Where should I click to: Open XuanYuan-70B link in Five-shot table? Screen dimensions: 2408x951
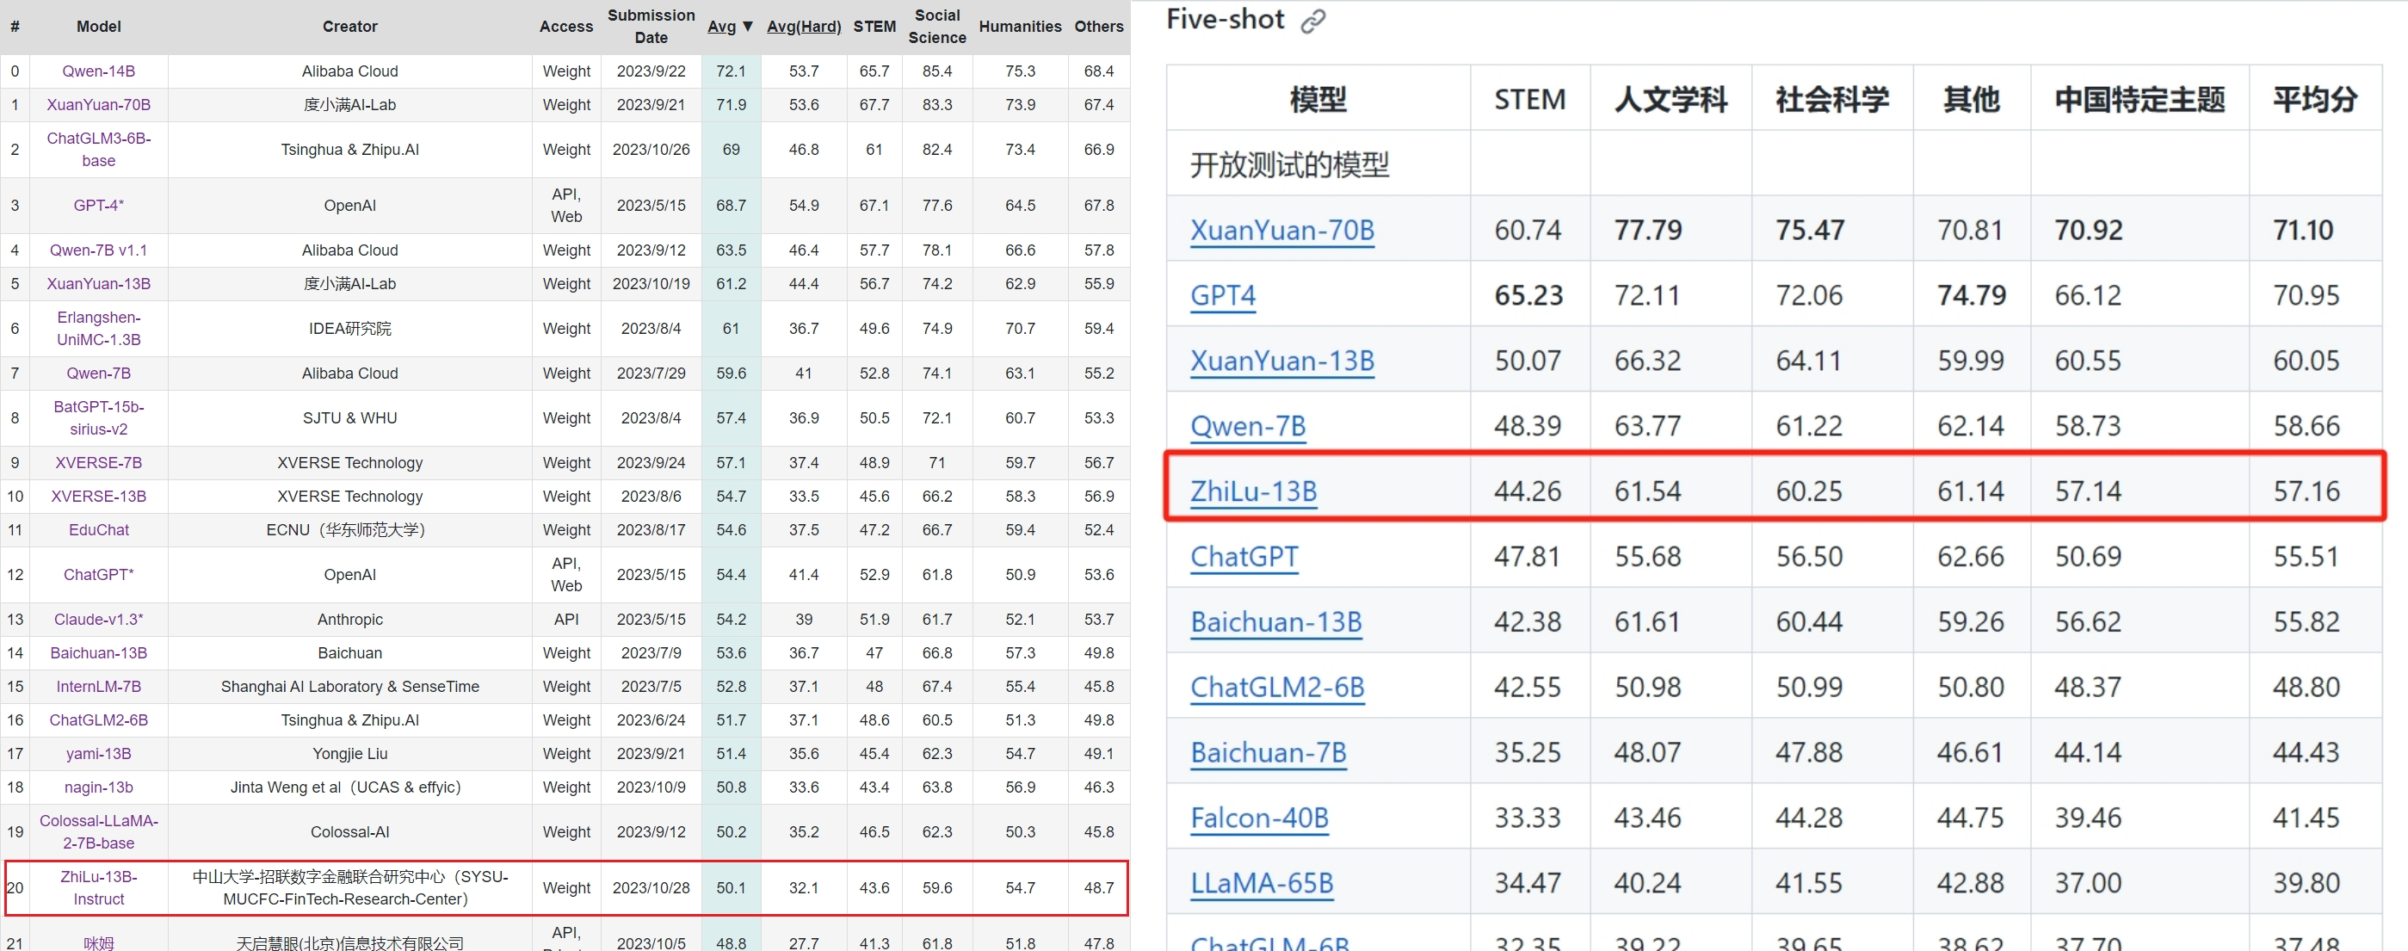pos(1282,230)
